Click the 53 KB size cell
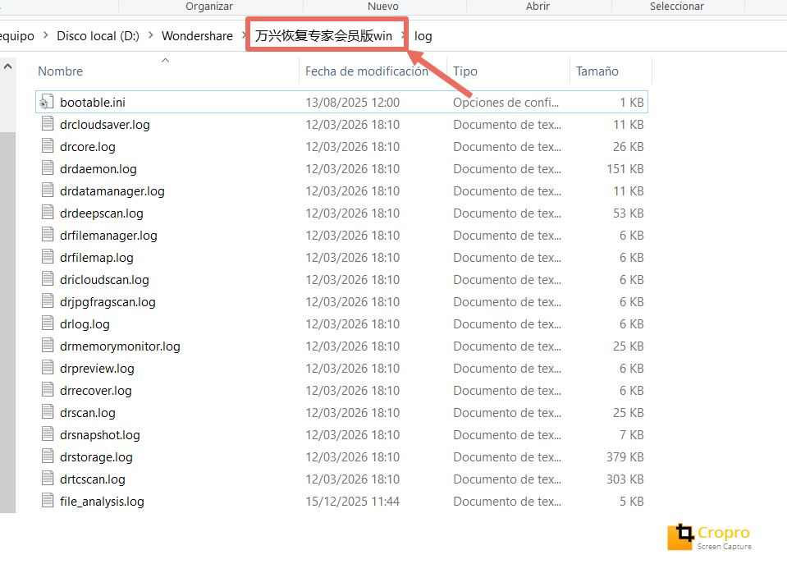 pos(629,213)
